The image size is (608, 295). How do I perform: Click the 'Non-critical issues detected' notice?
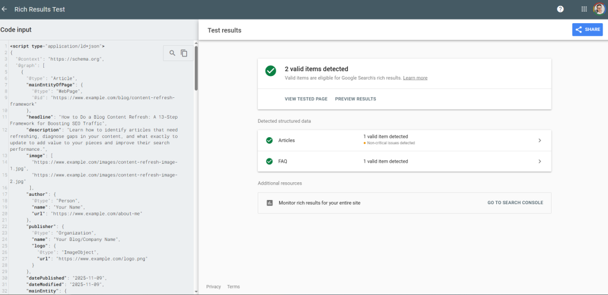click(391, 143)
